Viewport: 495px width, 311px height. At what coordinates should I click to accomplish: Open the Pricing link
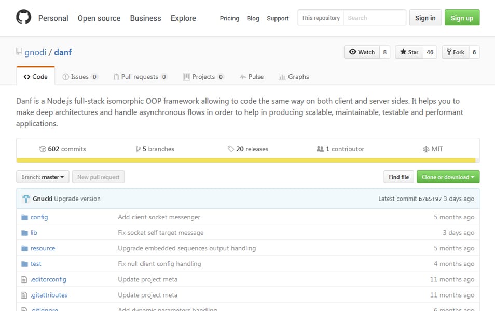229,18
